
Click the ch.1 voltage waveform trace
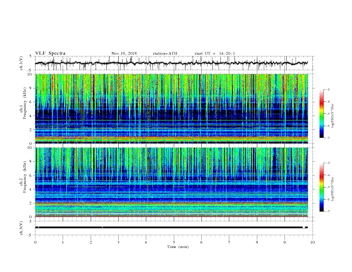click(x=171, y=63)
